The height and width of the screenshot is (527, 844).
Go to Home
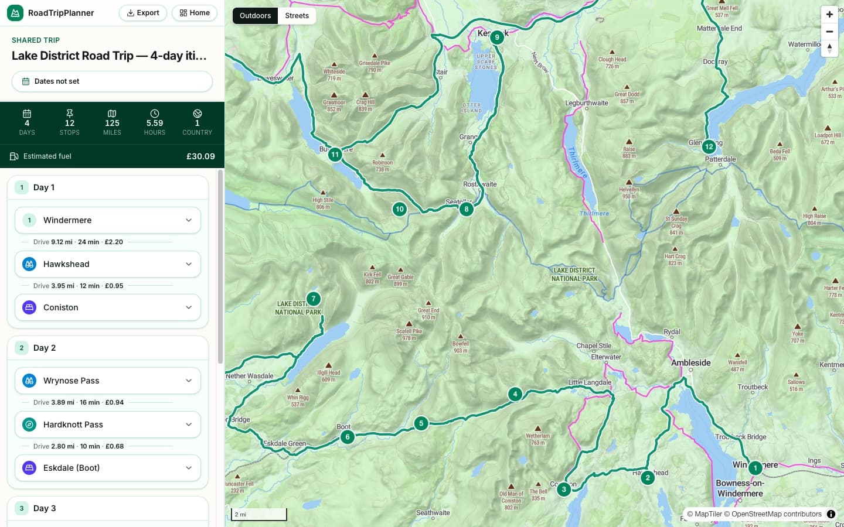(x=195, y=13)
